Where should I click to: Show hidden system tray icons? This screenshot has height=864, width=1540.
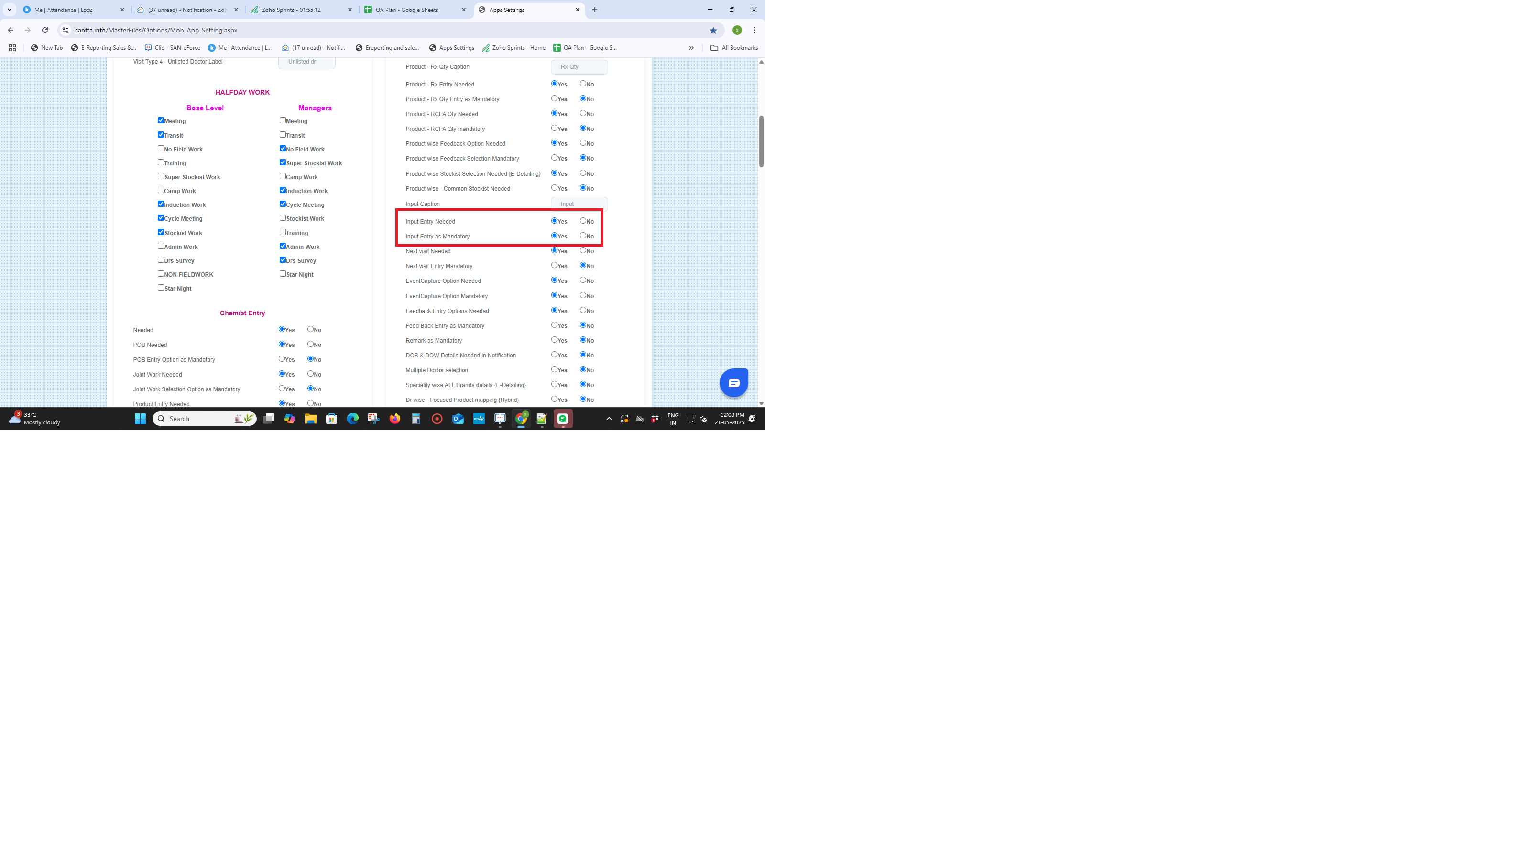609,419
